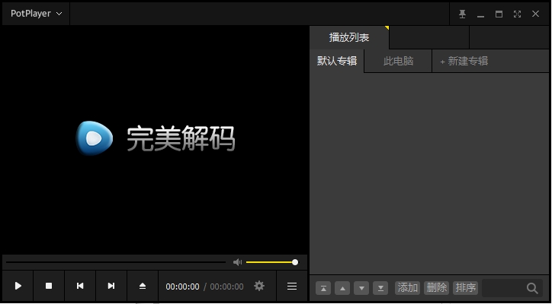Move the playlist item to the bottom
552x304 pixels.
coord(380,288)
